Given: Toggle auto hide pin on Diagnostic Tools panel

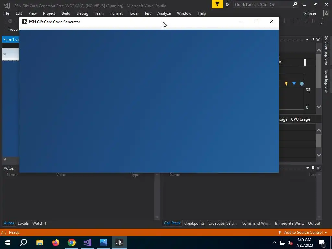Looking at the screenshot, I should click(313, 40).
